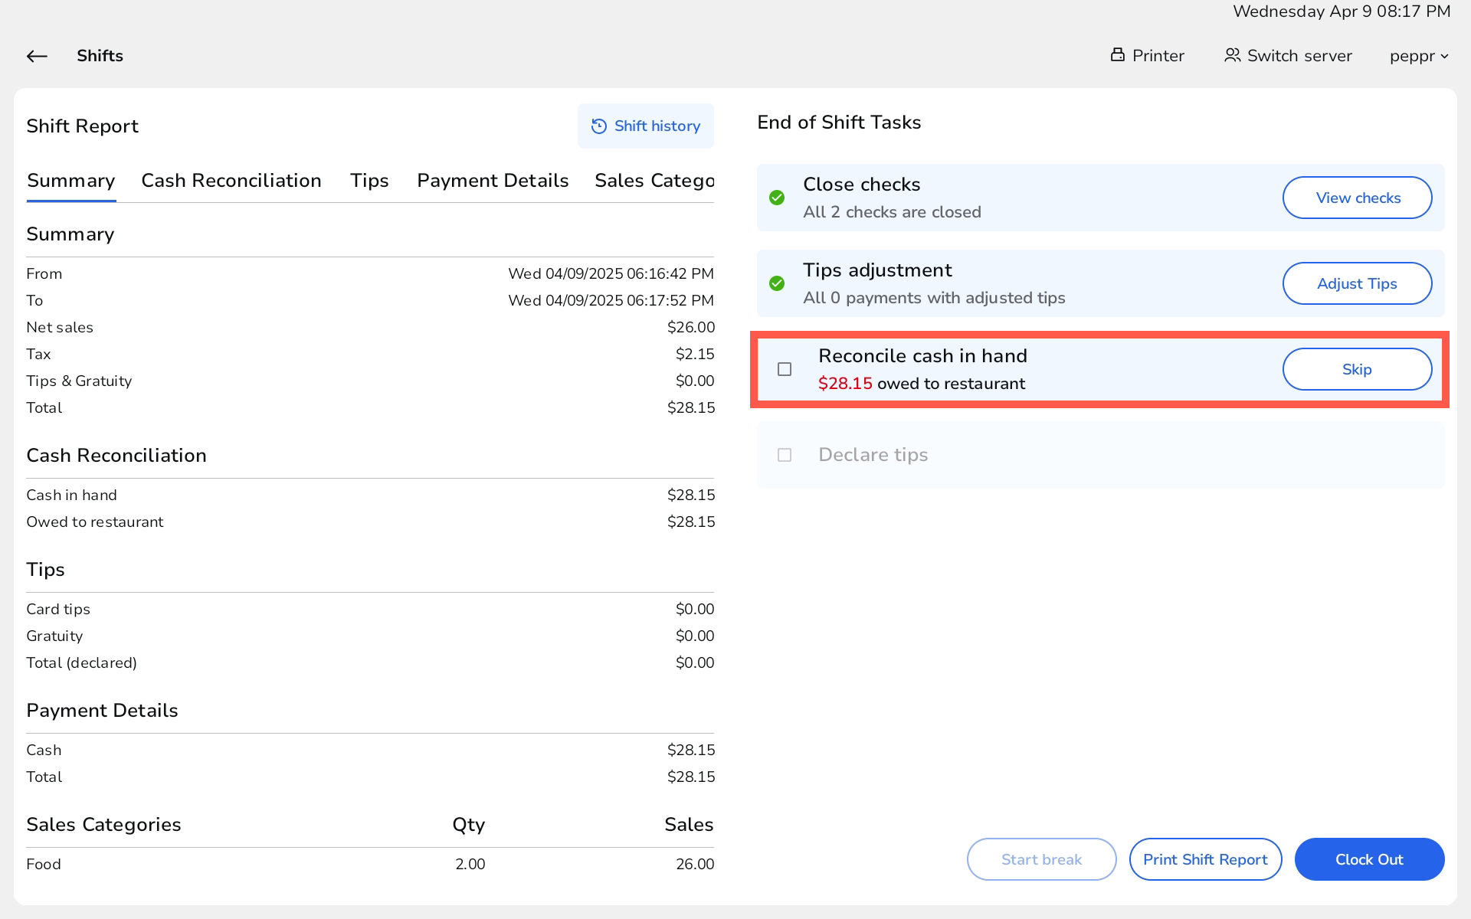Click Print Shift Report
The width and height of the screenshot is (1471, 919).
(1205, 859)
